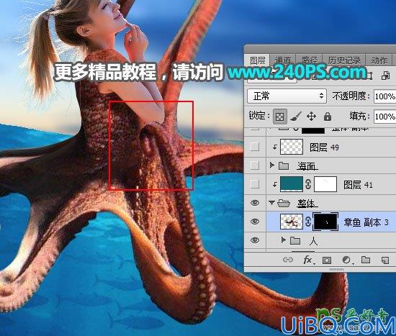Toggle lock position move icon
The image size is (396, 336).
(x=311, y=117)
